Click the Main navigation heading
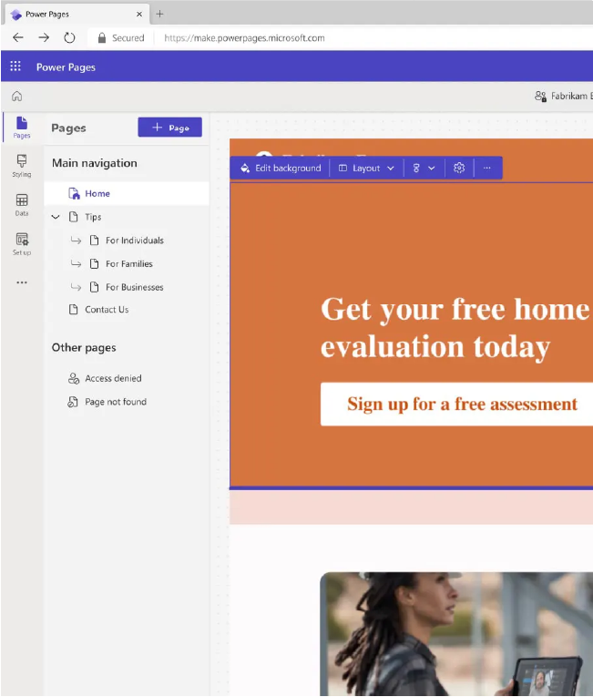This screenshot has width=593, height=697. (x=94, y=163)
